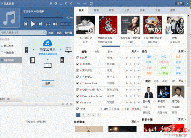Switch to the 专题 tab

(x=157, y=10)
